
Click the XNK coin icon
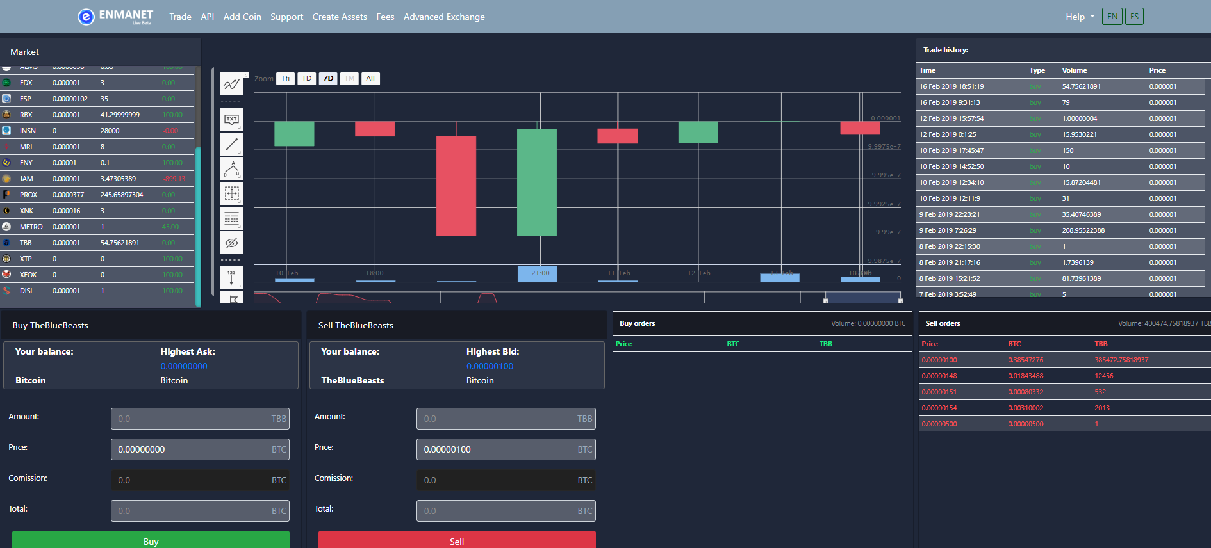pyautogui.click(x=6, y=211)
